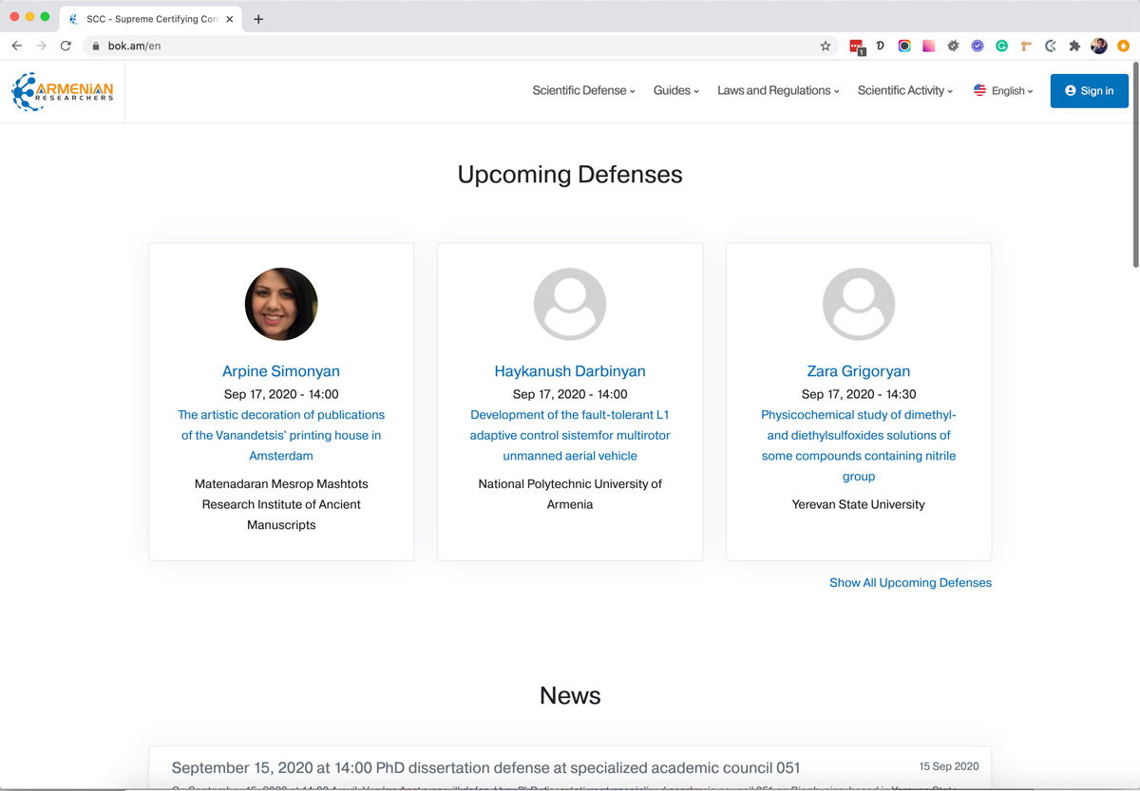Open the pink gradient square extension

(928, 46)
